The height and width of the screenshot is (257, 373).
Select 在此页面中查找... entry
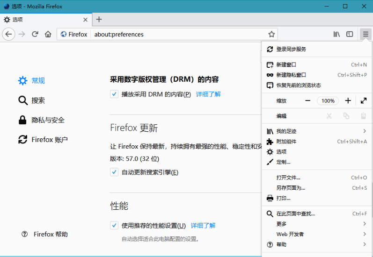pyautogui.click(x=317, y=214)
